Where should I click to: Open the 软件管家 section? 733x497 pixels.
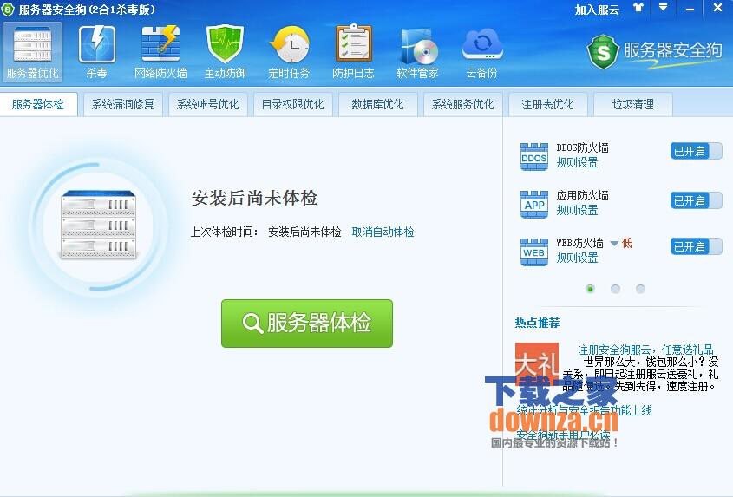[417, 53]
